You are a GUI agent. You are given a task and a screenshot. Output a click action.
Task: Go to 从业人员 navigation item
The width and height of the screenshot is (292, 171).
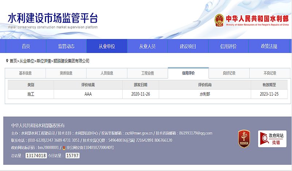(x=147, y=46)
